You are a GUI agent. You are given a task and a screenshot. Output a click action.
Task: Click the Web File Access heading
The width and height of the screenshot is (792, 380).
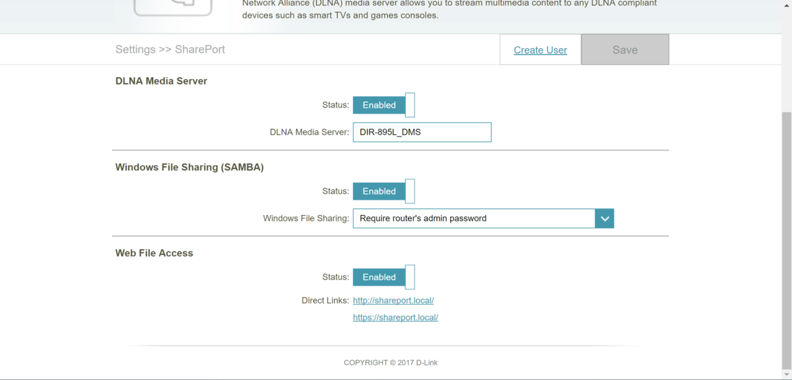click(154, 253)
